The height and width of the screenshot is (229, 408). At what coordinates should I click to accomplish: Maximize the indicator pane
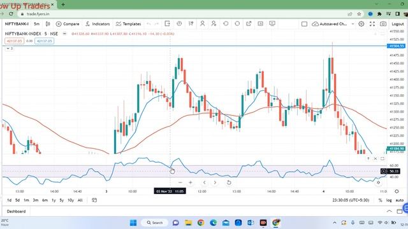[382, 158]
